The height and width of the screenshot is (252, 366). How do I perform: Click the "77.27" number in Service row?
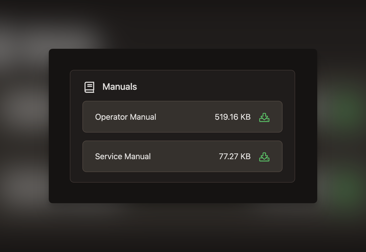228,156
